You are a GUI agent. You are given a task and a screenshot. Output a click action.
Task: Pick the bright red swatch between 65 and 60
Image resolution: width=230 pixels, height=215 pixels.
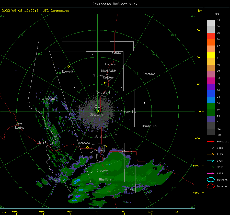[211, 36]
